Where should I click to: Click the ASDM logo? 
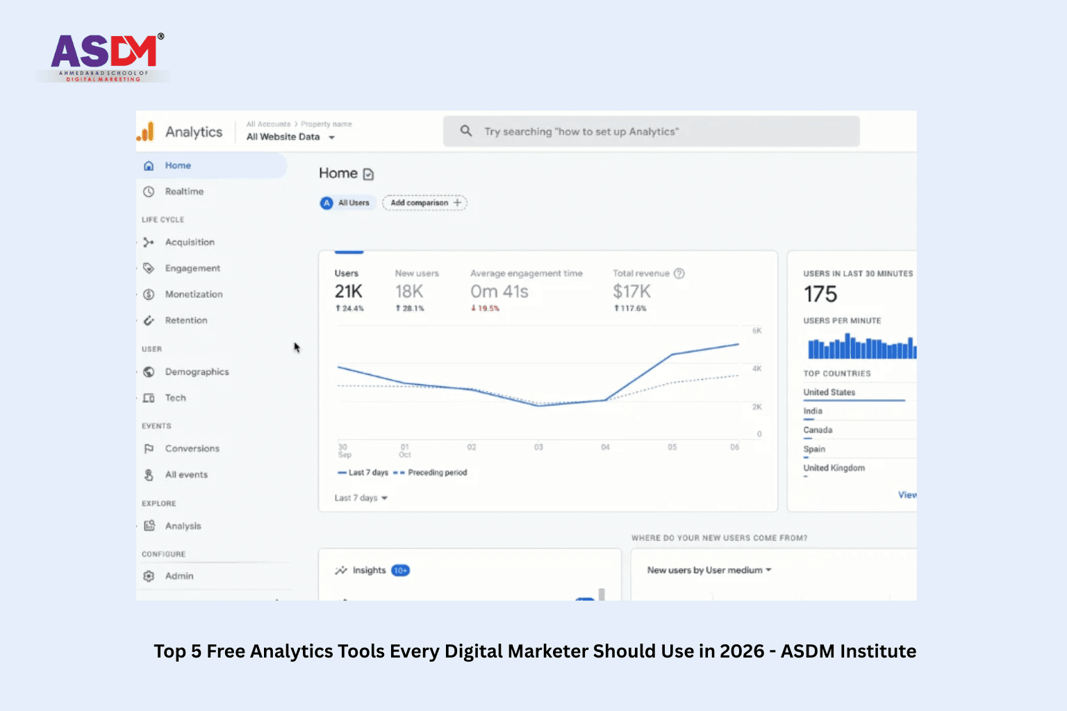click(x=106, y=58)
